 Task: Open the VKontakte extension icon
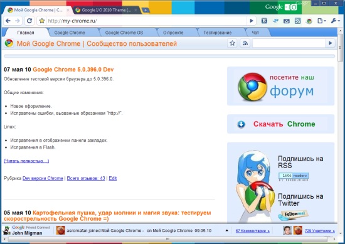point(264,21)
